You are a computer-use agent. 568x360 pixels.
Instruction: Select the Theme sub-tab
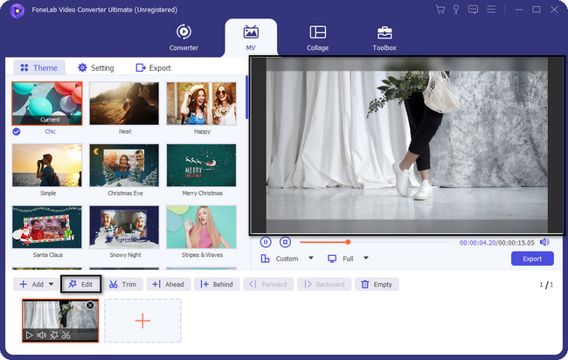[39, 68]
